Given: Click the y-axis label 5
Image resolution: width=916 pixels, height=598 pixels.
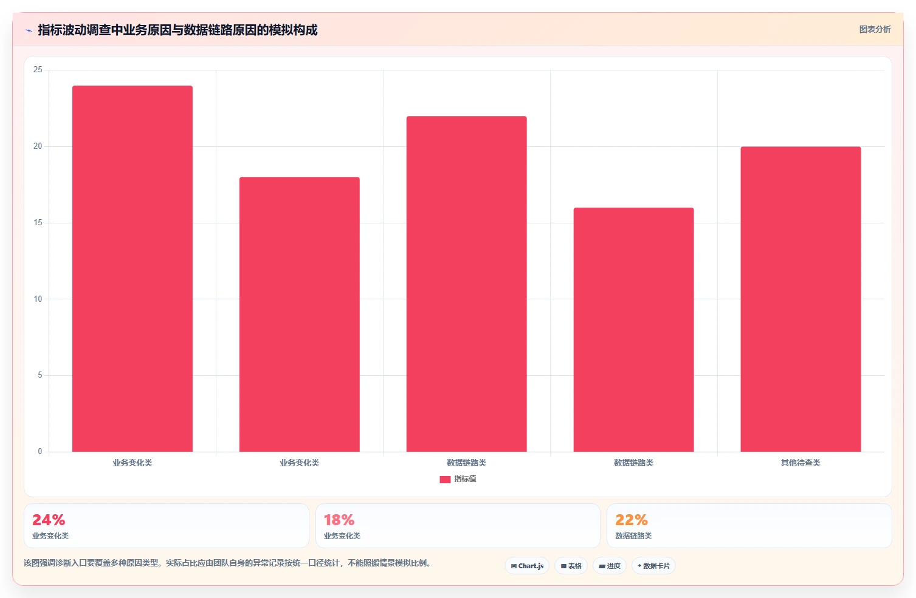Looking at the screenshot, I should 40,375.
